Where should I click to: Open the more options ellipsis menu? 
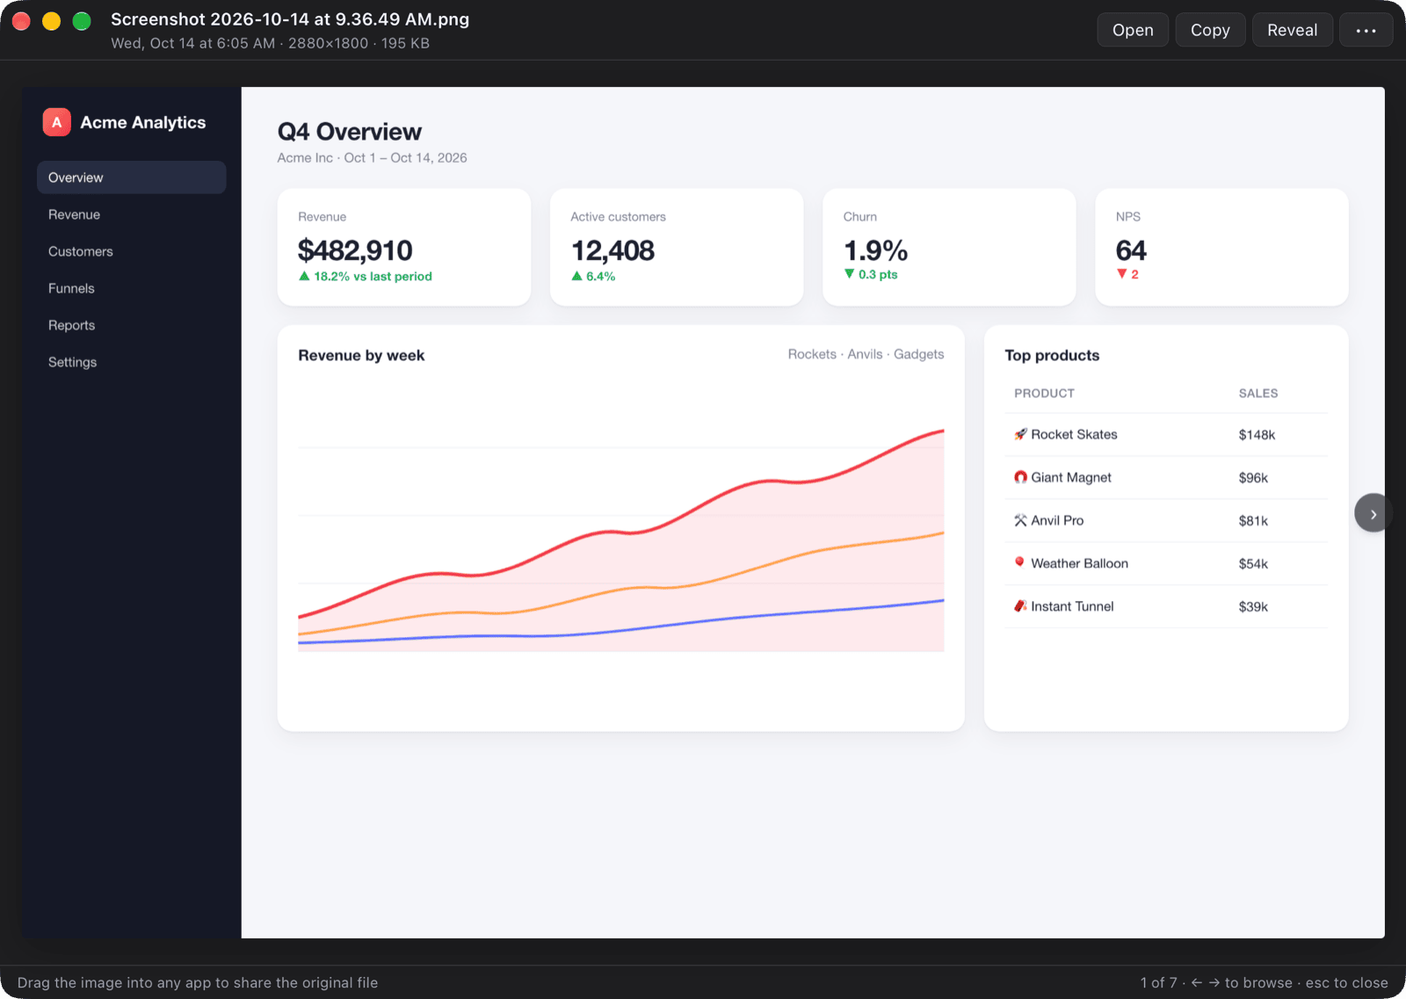[x=1366, y=30]
